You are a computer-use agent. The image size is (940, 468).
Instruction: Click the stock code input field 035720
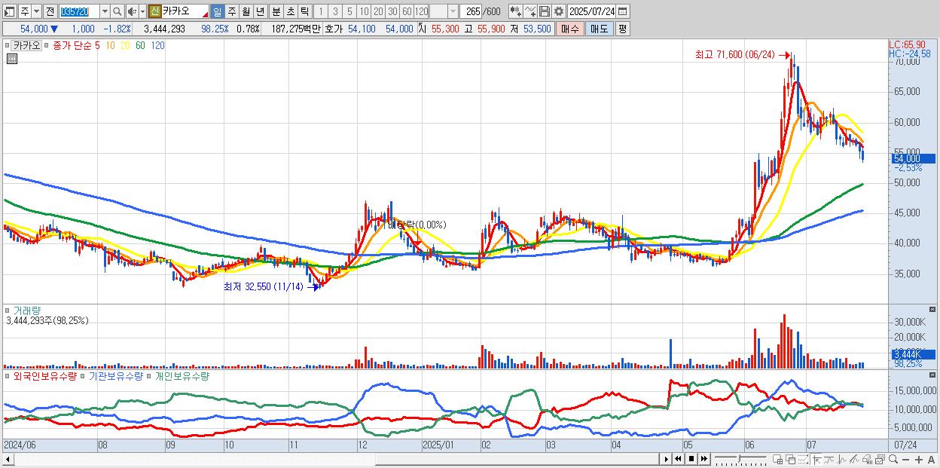pos(79,11)
